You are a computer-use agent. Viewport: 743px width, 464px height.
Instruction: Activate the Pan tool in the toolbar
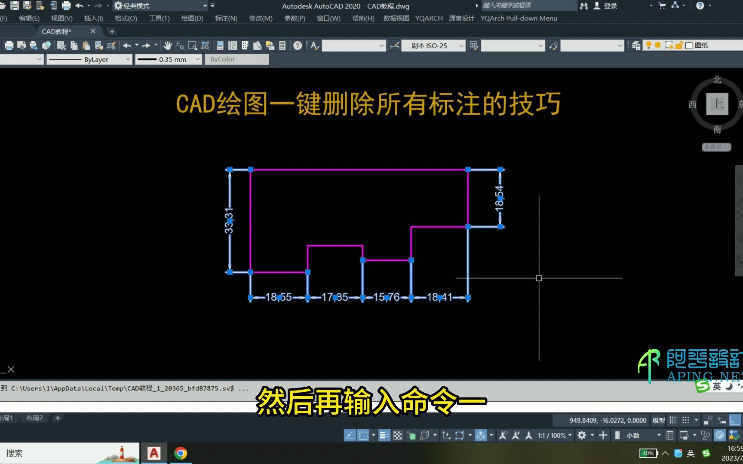tap(167, 45)
